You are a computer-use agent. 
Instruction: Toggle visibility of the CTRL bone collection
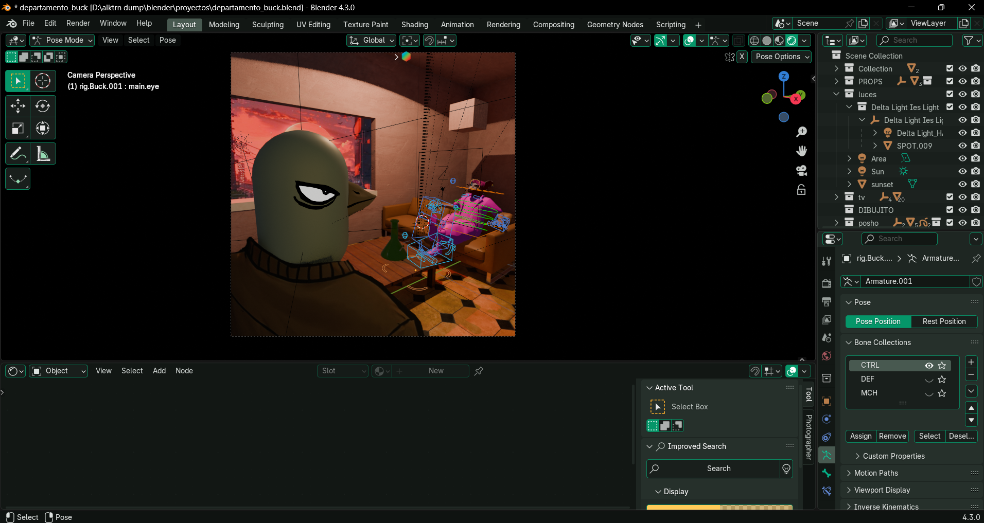tap(929, 365)
